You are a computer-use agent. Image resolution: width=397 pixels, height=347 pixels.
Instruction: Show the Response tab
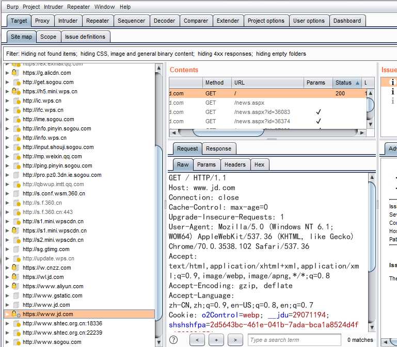click(218, 148)
